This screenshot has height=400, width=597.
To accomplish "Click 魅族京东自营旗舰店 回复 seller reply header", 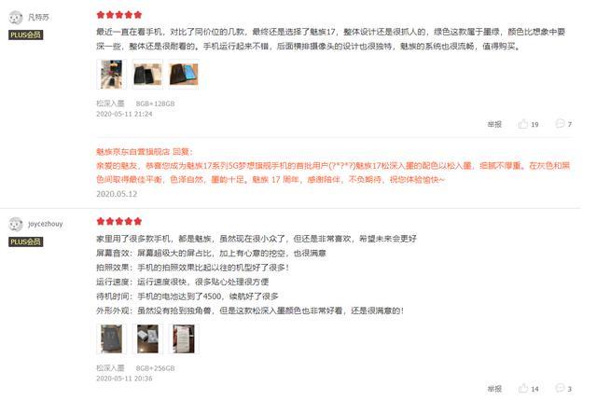I will point(145,151).
